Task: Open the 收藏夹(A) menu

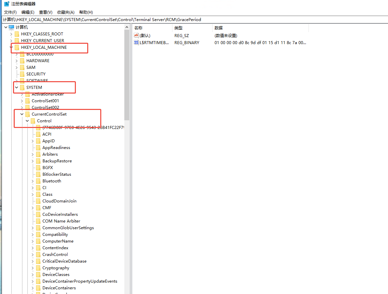Action: coord(66,12)
